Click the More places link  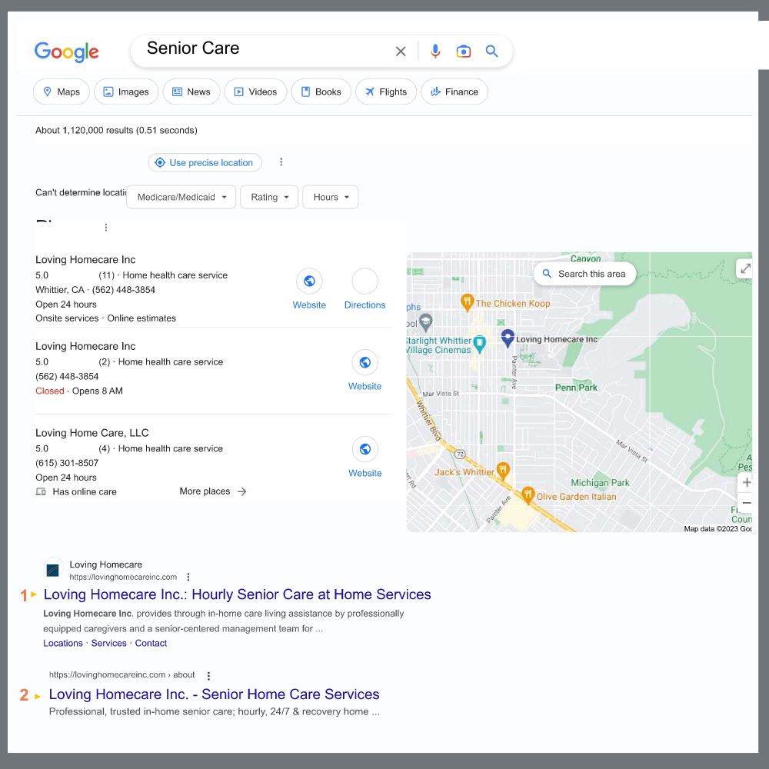tap(213, 491)
